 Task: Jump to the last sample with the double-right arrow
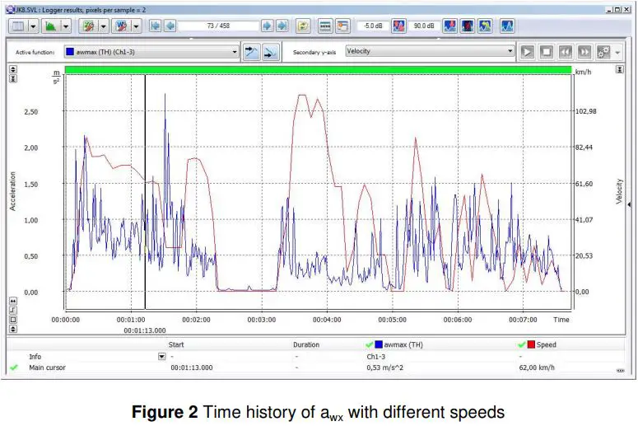point(282,26)
